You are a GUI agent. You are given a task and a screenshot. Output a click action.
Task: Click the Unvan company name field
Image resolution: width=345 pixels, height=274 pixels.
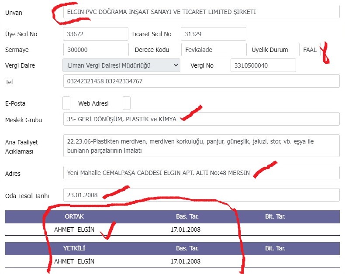coord(201,12)
